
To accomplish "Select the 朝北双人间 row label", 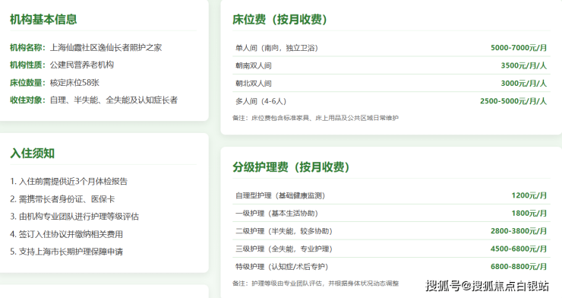I will [254, 84].
